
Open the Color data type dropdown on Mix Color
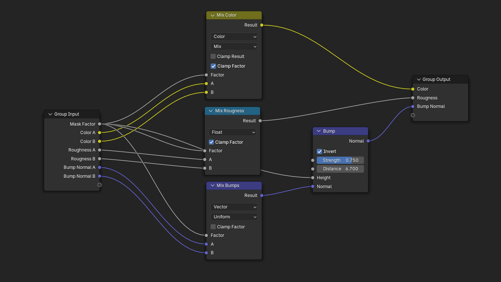pos(234,37)
